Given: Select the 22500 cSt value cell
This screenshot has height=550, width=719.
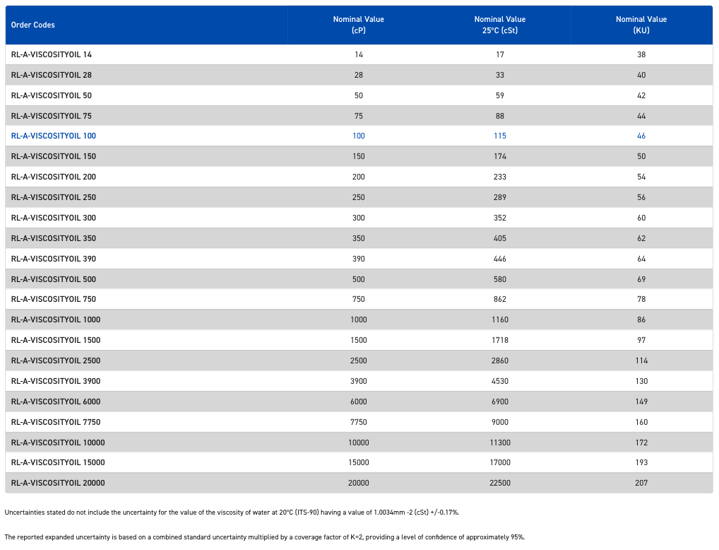Looking at the screenshot, I should [x=500, y=483].
